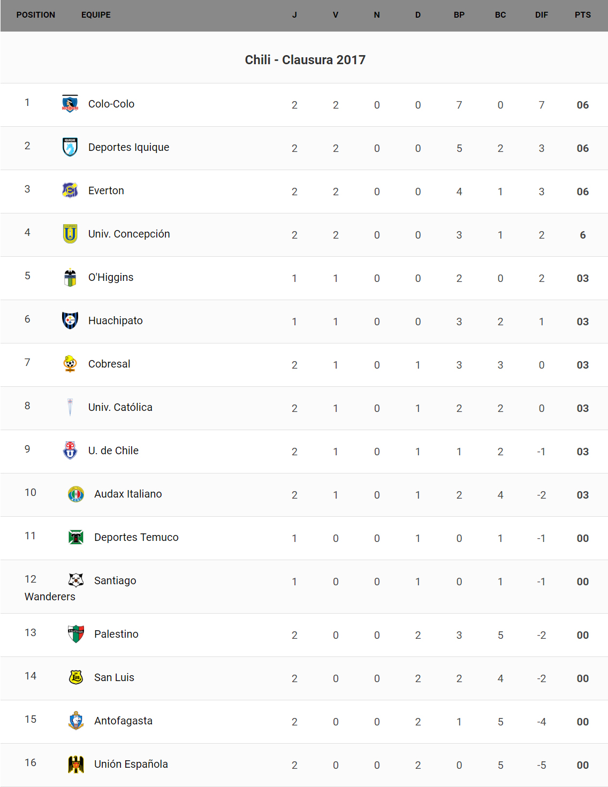The image size is (608, 787).
Task: Open the San Luis team link
Action: point(114,677)
